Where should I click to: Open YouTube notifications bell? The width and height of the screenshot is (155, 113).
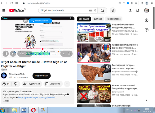138,10
